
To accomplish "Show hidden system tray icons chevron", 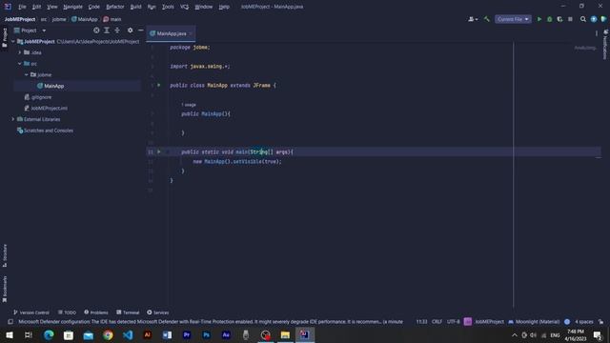I will tap(515, 334).
